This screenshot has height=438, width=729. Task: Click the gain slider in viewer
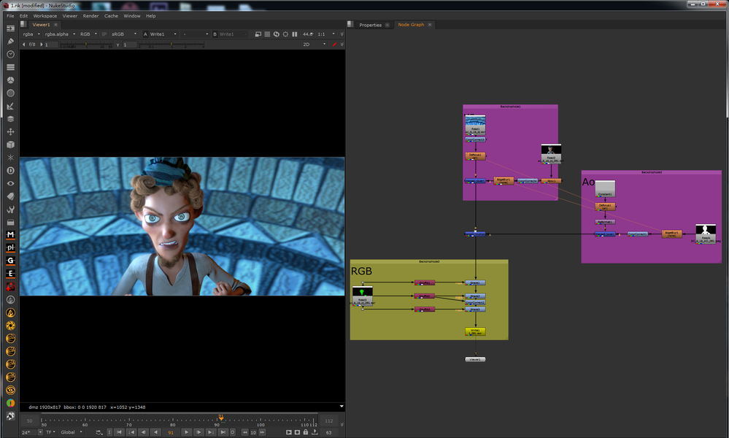coord(87,45)
